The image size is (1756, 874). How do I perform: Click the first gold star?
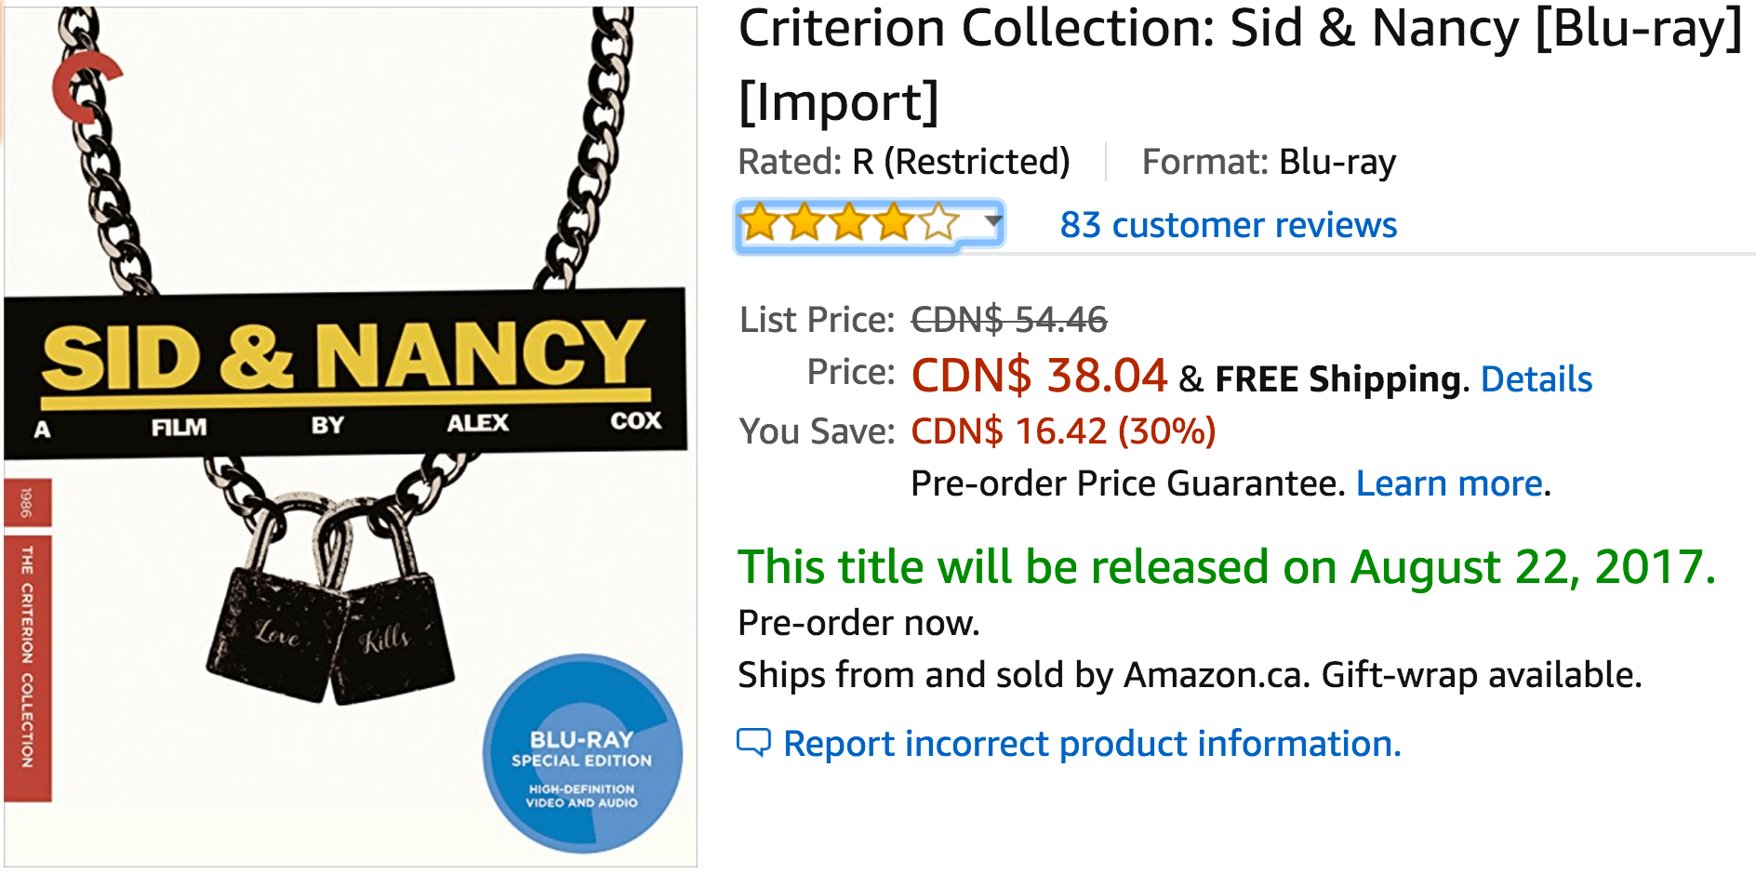[x=760, y=223]
